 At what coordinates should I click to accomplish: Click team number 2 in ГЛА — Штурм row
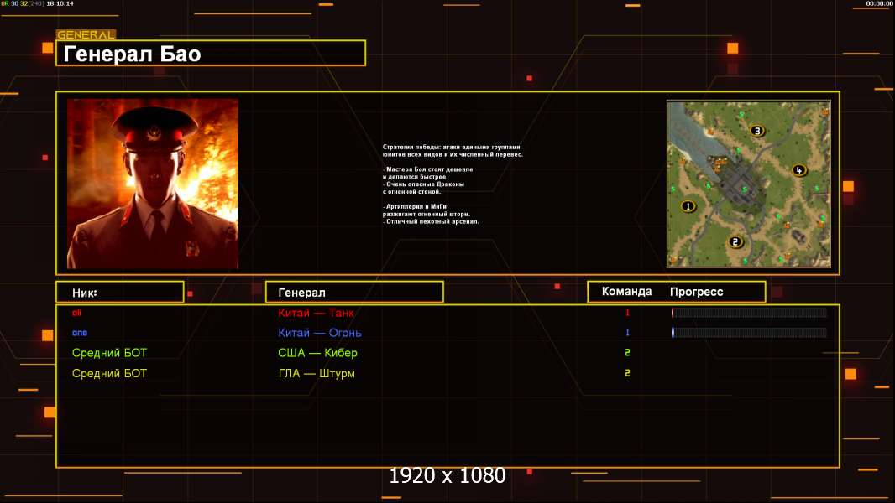(x=627, y=373)
